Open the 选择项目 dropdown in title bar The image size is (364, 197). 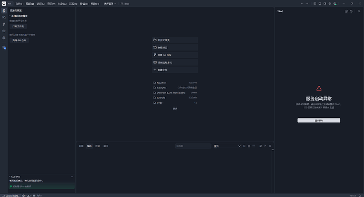coord(110,4)
